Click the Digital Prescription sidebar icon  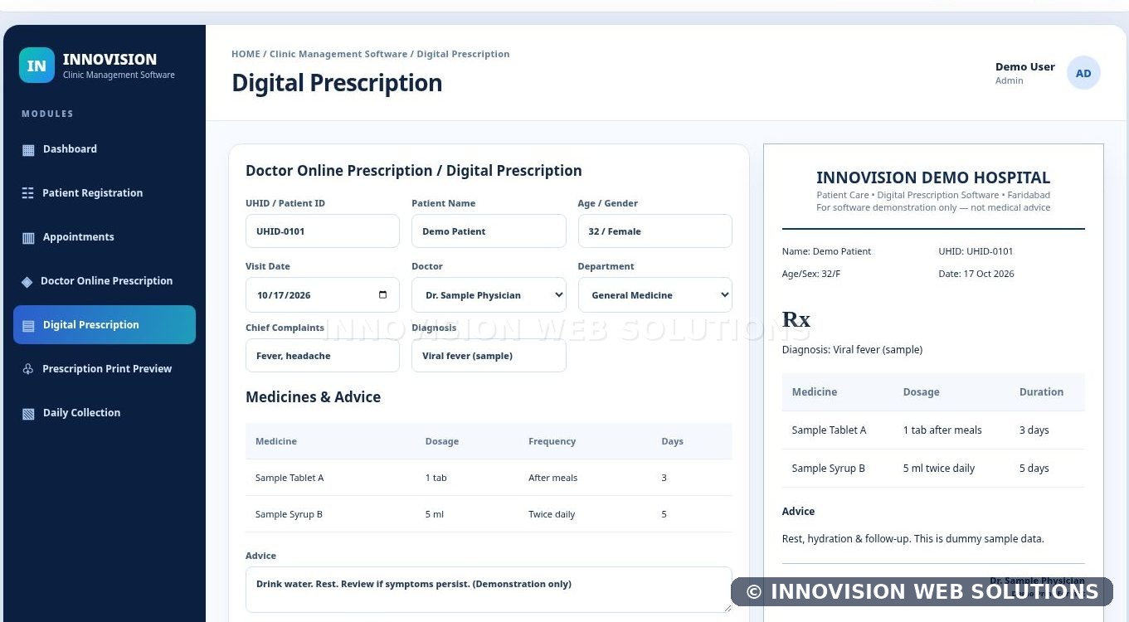click(x=28, y=326)
